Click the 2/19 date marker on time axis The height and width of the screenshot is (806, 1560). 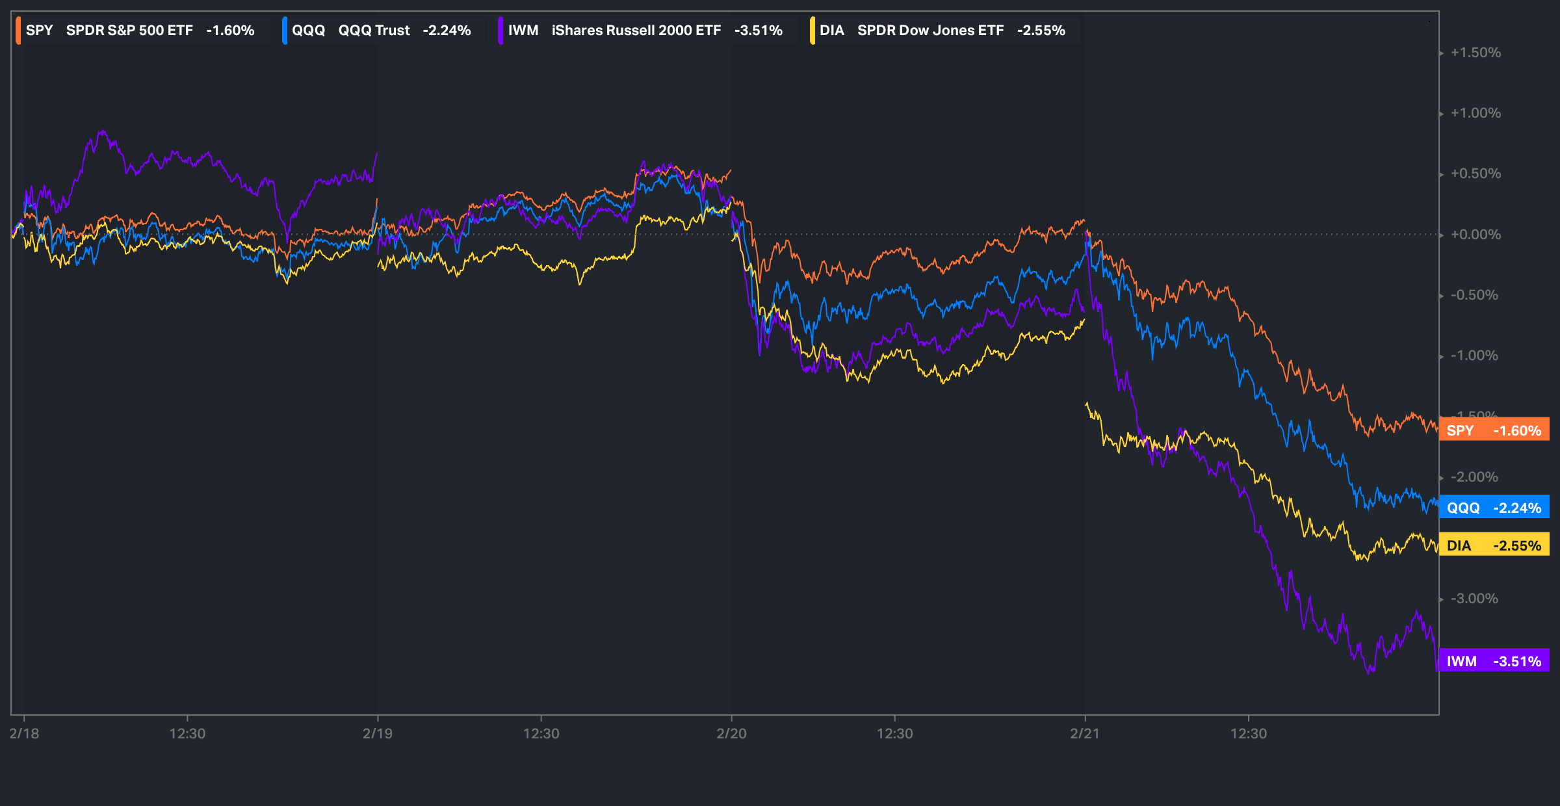click(378, 733)
